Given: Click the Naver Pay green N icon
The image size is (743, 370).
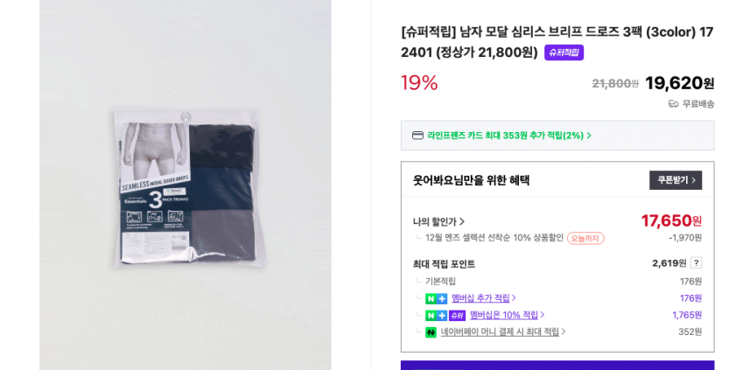Looking at the screenshot, I should [431, 332].
